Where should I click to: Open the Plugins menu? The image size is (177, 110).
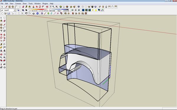pyautogui.click(x=45, y=4)
